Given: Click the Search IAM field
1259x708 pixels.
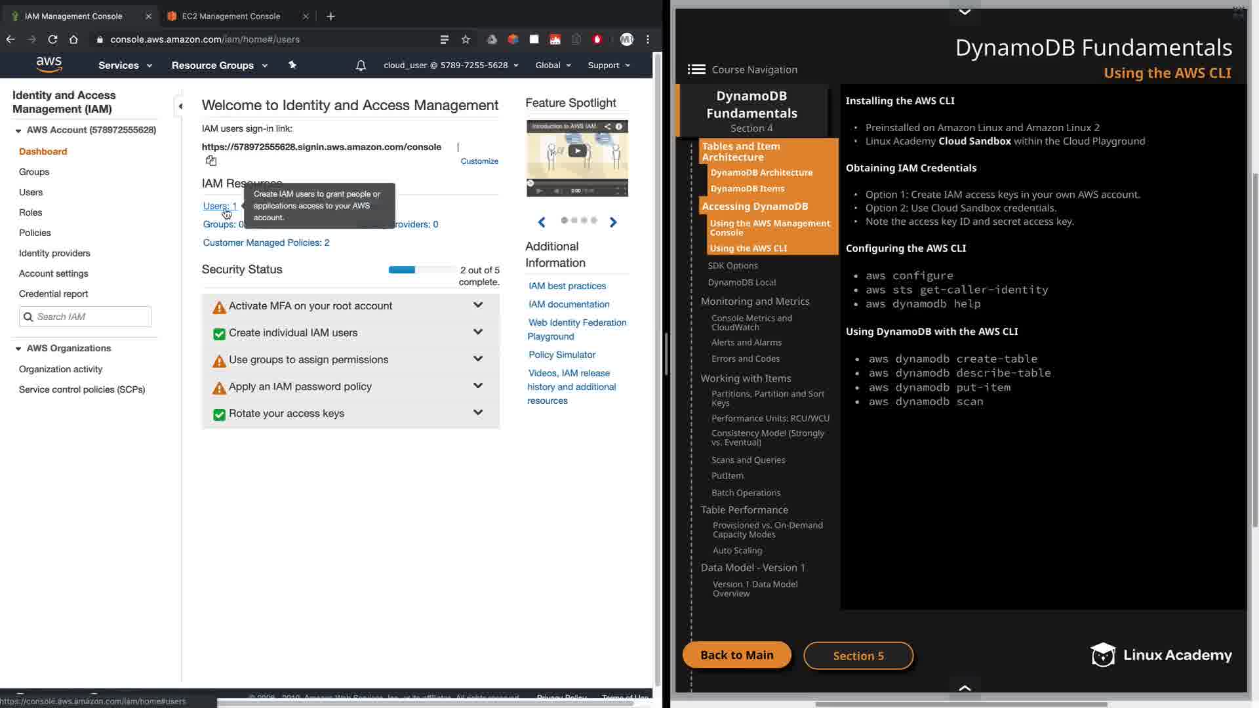Looking at the screenshot, I should [x=92, y=317].
